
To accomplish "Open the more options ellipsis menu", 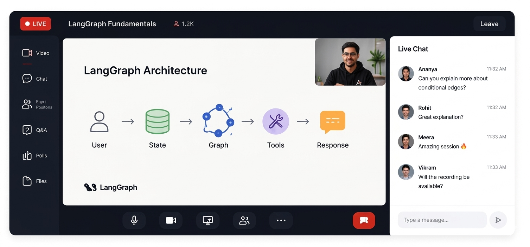I will 281,220.
